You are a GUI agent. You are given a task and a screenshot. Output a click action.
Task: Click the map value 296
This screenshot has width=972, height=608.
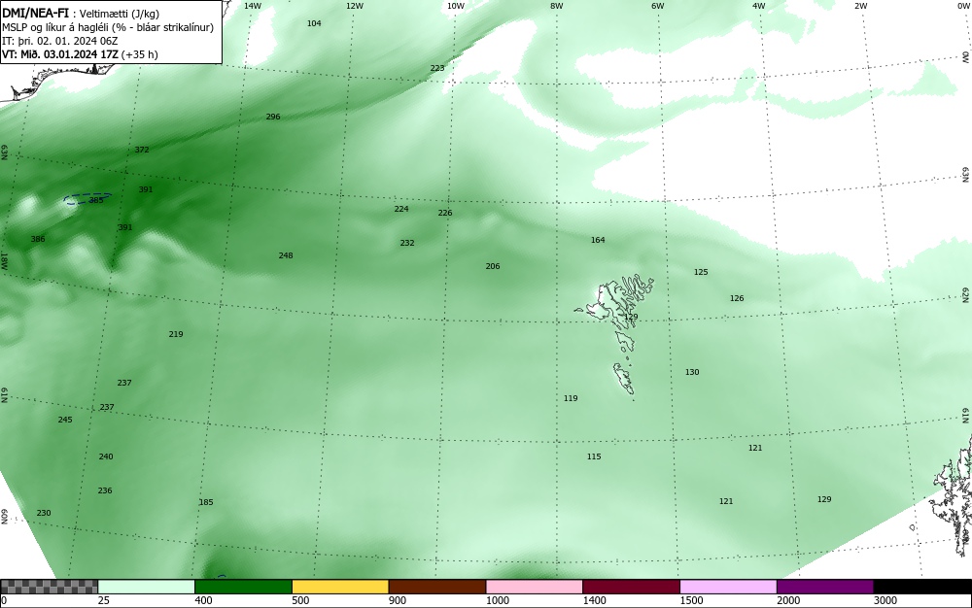coord(273,117)
